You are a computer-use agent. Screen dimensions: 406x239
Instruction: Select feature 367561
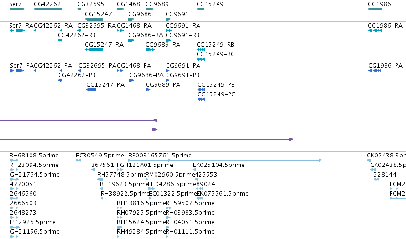coord(93,170)
